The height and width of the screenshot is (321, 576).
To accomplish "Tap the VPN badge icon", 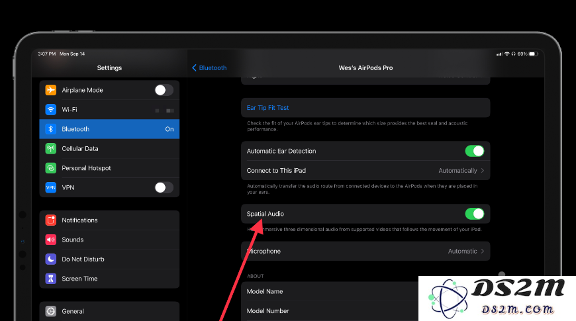I will pyautogui.click(x=51, y=187).
